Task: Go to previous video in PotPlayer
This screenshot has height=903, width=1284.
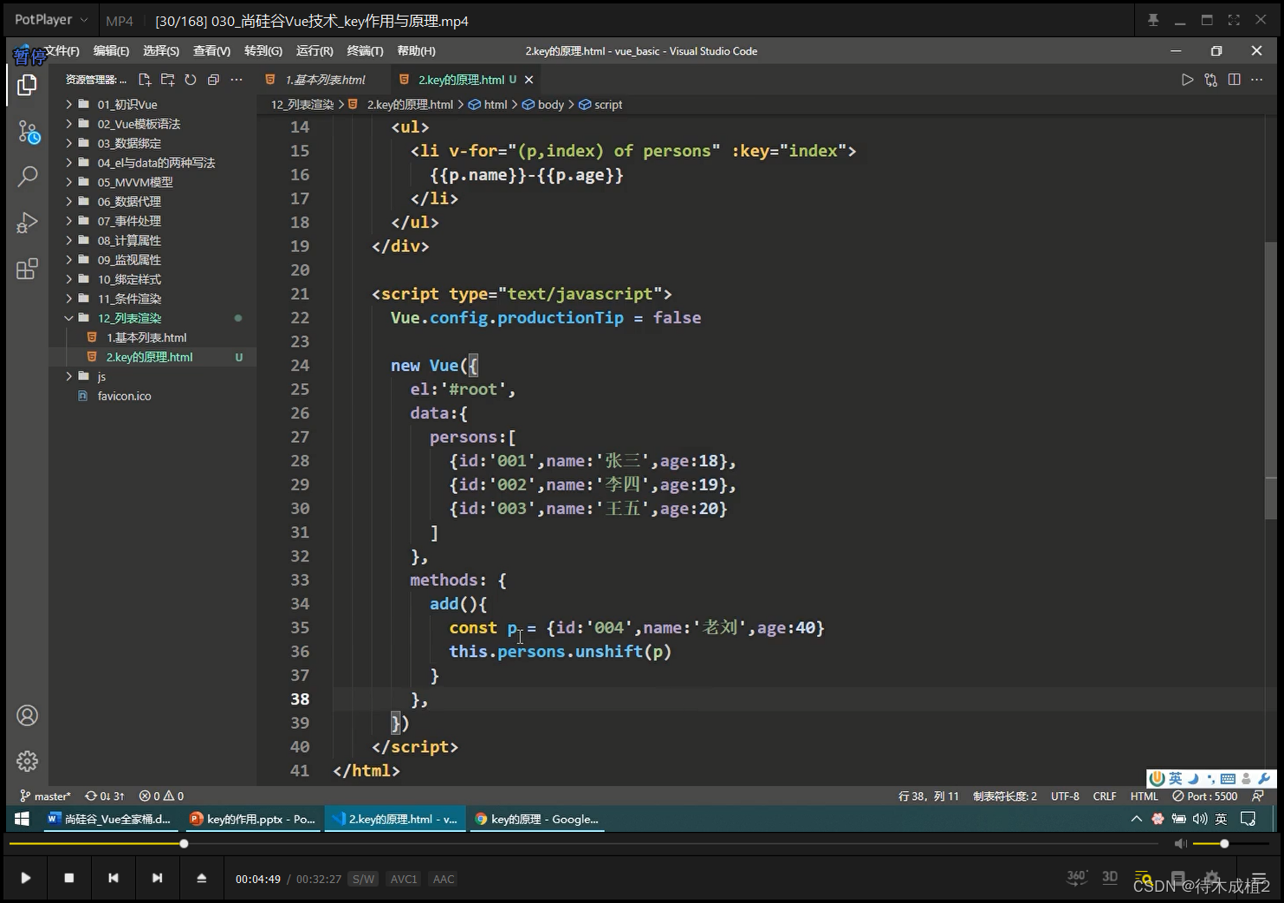Action: click(x=113, y=878)
